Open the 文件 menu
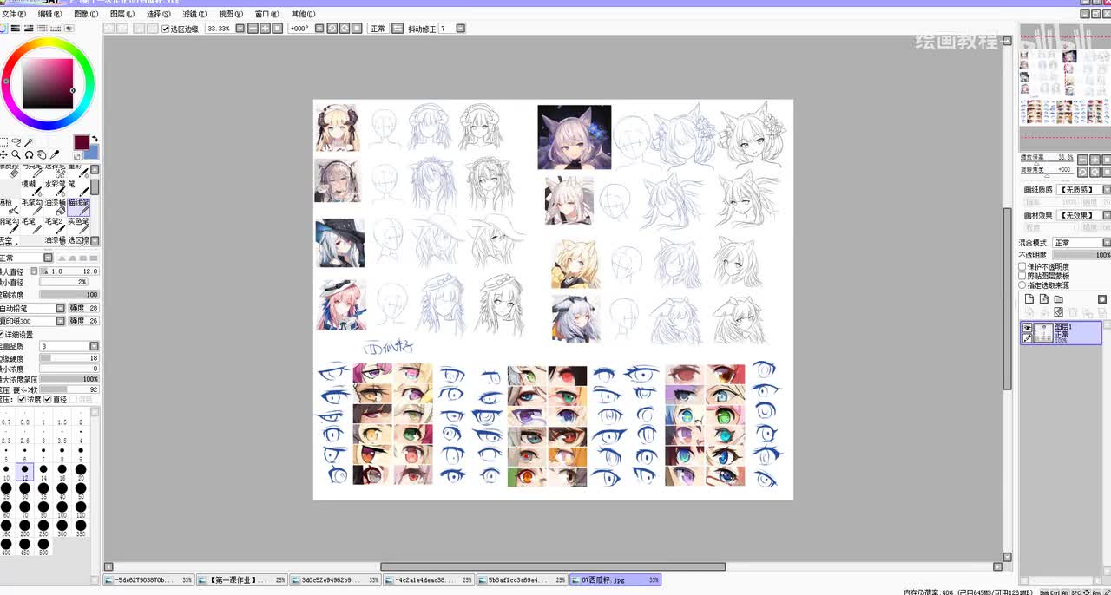 [14, 14]
